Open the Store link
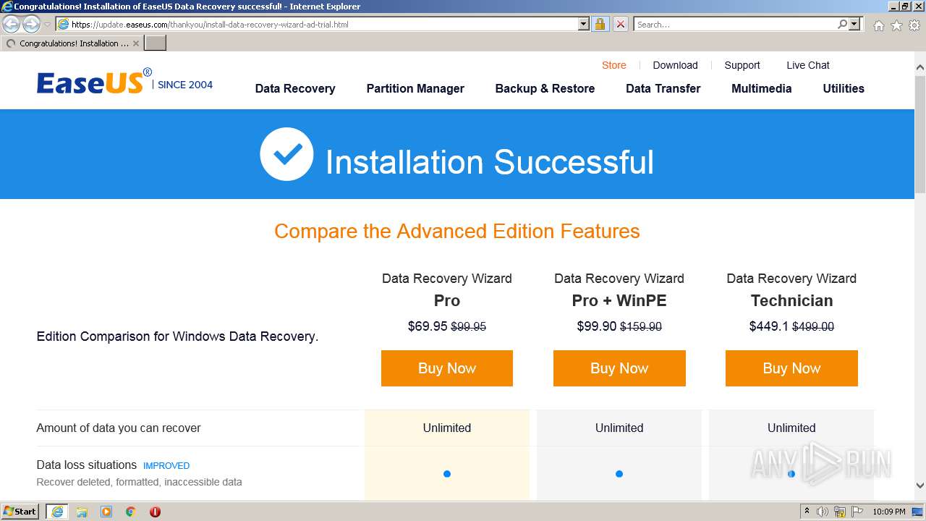Image resolution: width=926 pixels, height=521 pixels. click(x=614, y=65)
